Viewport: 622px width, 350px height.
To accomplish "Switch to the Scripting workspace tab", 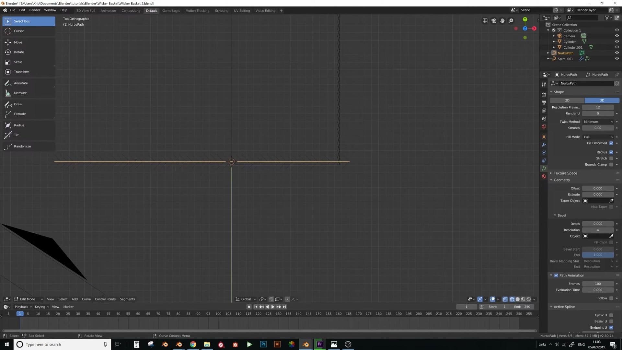I will [x=222, y=11].
